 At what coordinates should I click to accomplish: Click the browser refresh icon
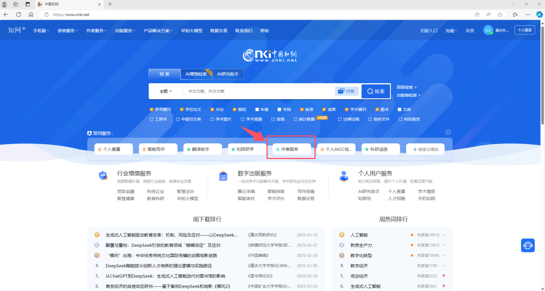pyautogui.click(x=18, y=14)
